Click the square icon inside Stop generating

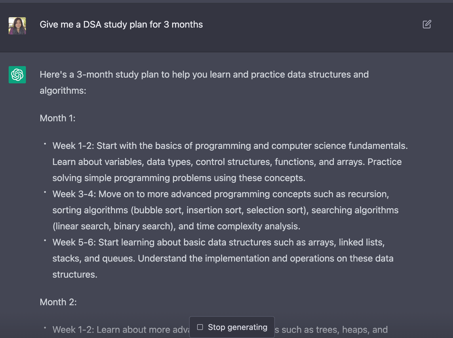pyautogui.click(x=200, y=327)
